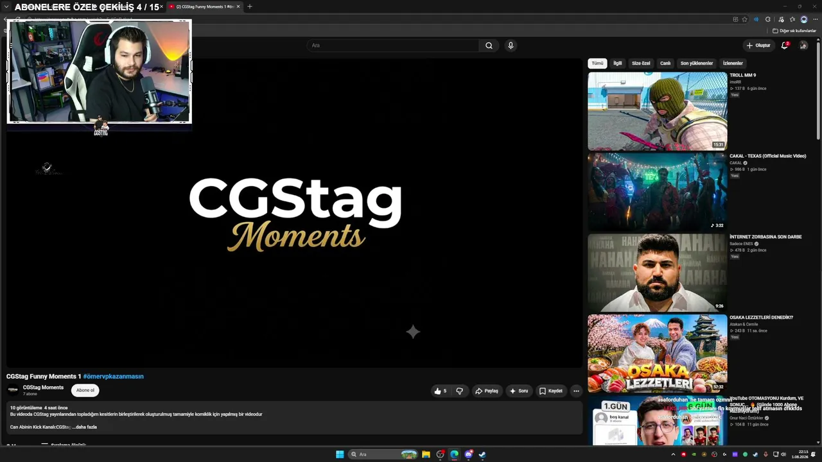
Task: Dislike the video with thumbs-down icon
Action: [x=459, y=391]
